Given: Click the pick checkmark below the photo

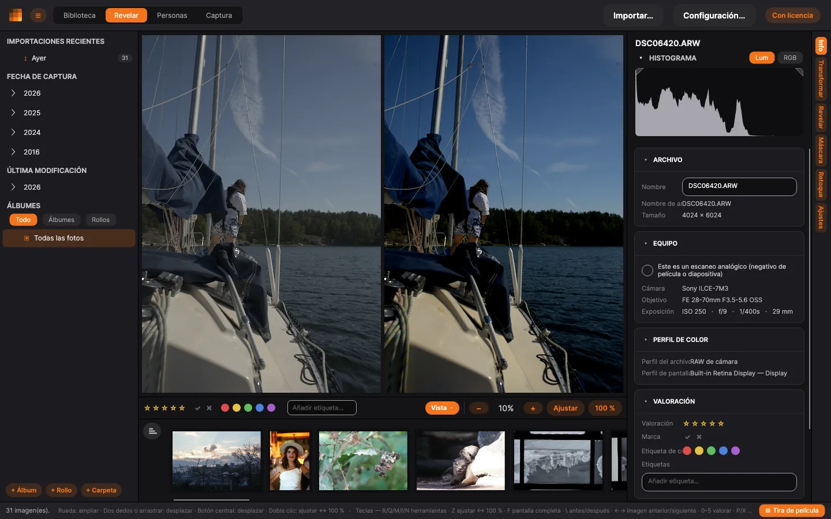Looking at the screenshot, I should click(x=197, y=408).
